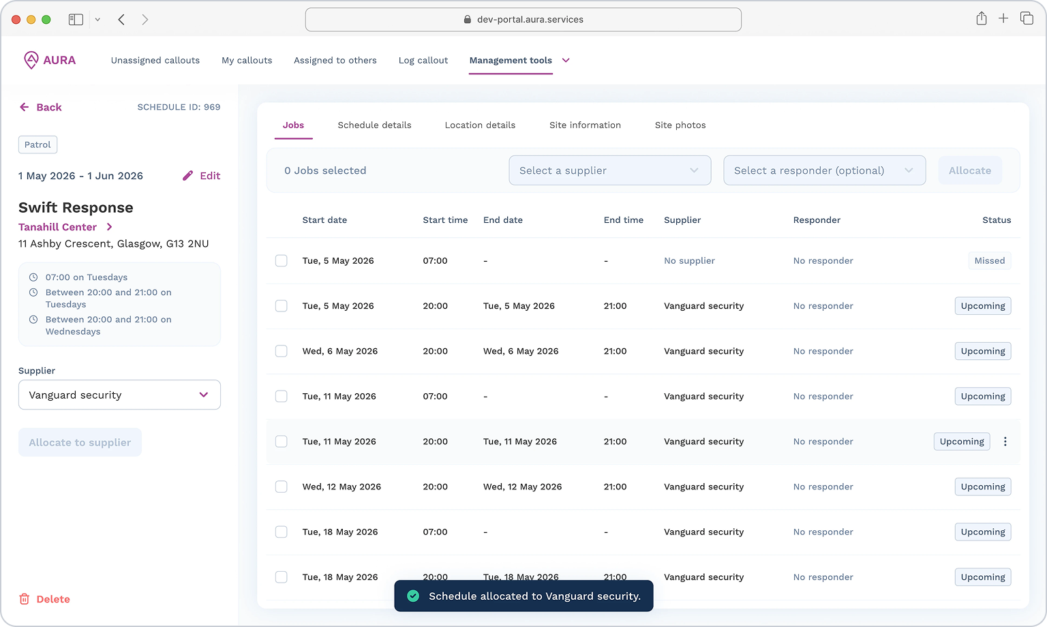
Task: Open Assigned to others
Action: pos(335,60)
